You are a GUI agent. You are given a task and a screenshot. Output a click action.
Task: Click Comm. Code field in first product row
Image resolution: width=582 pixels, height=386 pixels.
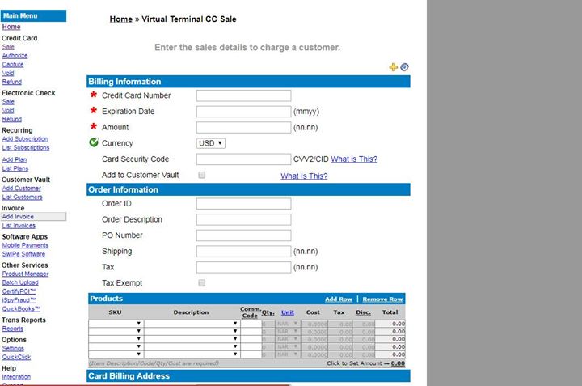pyautogui.click(x=251, y=324)
